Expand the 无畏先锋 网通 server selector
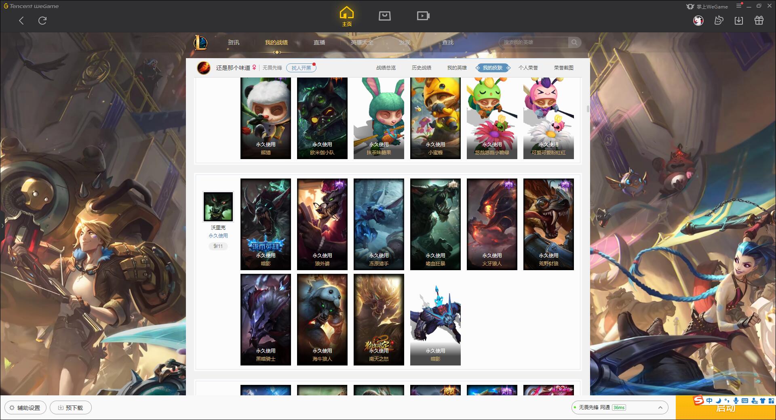The width and height of the screenshot is (776, 420). click(619, 407)
